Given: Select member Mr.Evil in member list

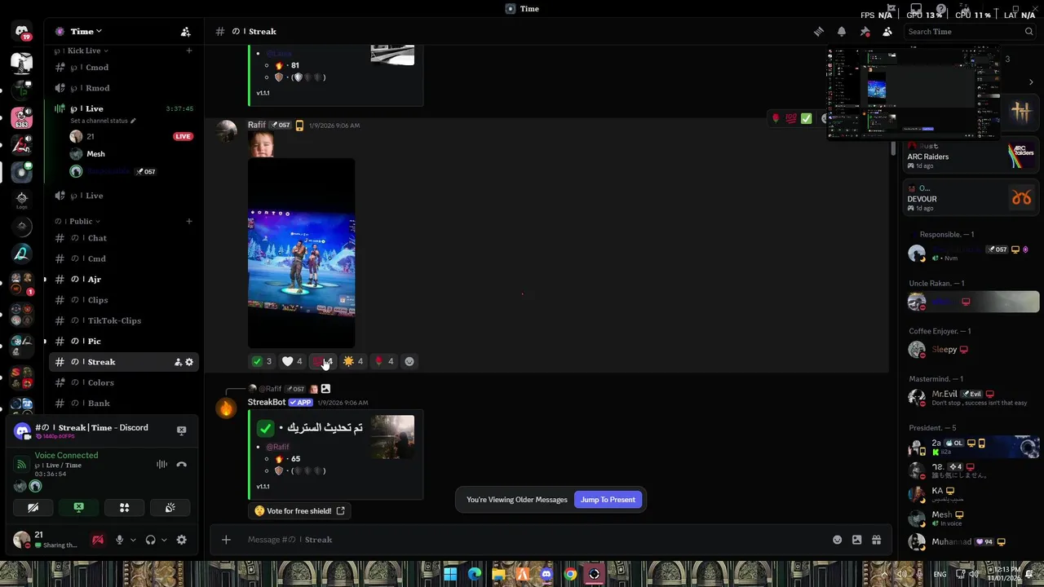Looking at the screenshot, I should click(x=972, y=398).
